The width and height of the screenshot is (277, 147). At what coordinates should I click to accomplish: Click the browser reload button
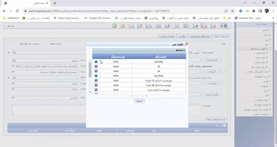[17, 11]
